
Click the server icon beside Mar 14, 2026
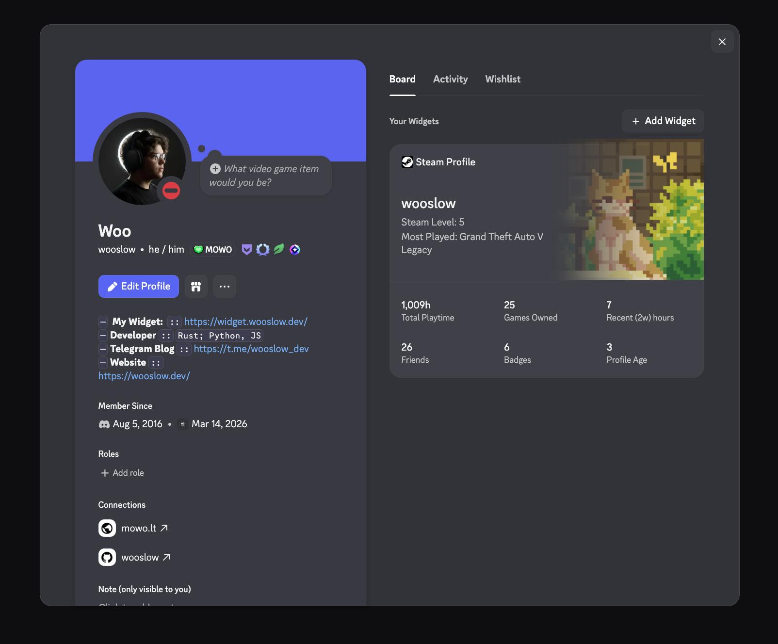(x=183, y=424)
